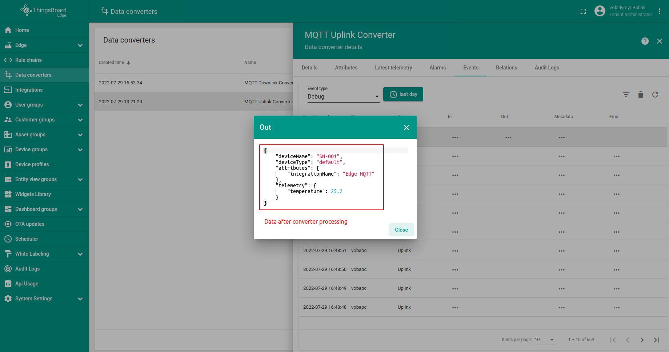Expand Device groups menu

(80, 150)
